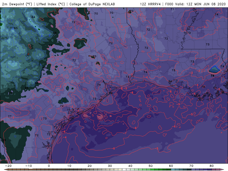Click the 20 label on the color scale
Screen dimensions: 228x171
pos(89,166)
